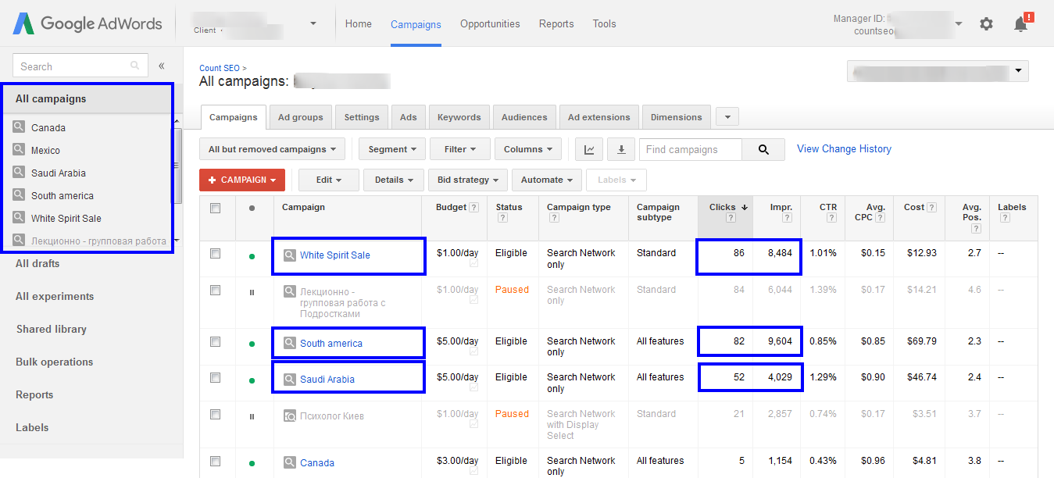Open the All but removed campaigns dropdown
Image resolution: width=1054 pixels, height=478 pixels.
[273, 149]
